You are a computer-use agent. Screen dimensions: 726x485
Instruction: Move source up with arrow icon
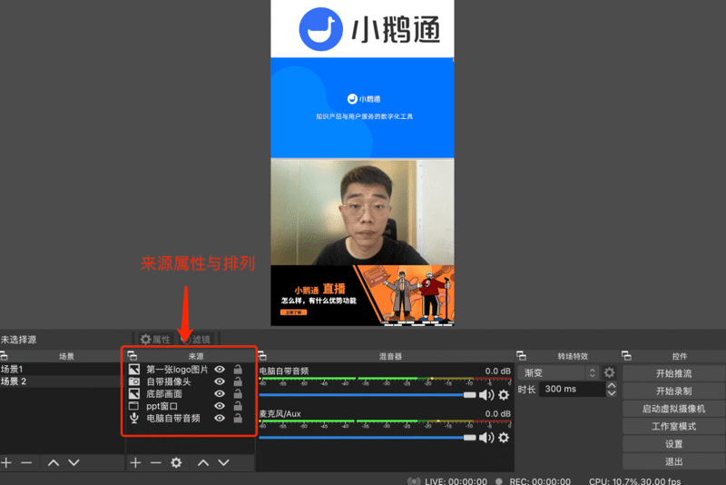click(203, 462)
